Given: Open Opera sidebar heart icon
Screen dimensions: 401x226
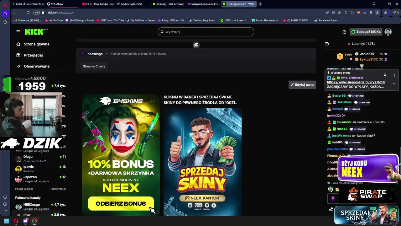Looking at the screenshot, I should click(x=5, y=197).
